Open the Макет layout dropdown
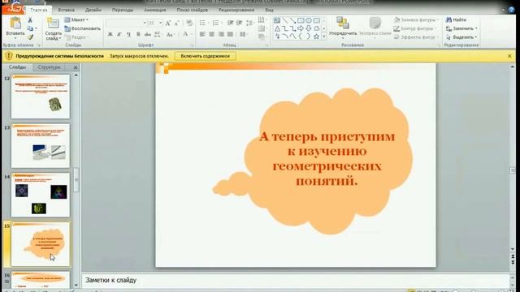The height and width of the screenshot is (292, 520). [76, 19]
